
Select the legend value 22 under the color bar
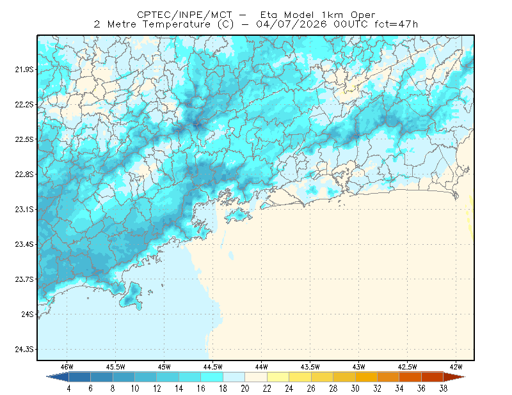(267, 389)
